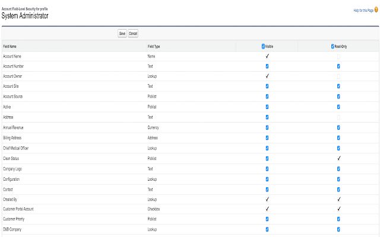This screenshot has height=237, width=380.
Task: Uncheck Read-Only for Customer Priority
Action: click(338, 219)
